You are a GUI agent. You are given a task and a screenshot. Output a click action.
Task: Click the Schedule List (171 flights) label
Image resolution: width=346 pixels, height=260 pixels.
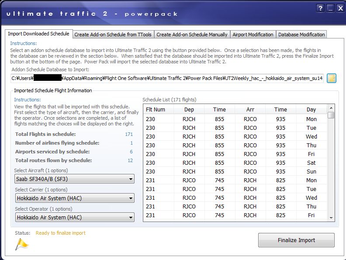click(x=169, y=100)
